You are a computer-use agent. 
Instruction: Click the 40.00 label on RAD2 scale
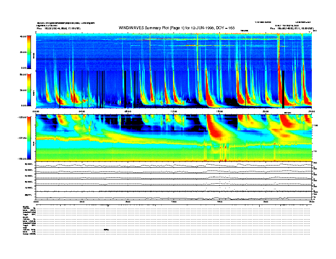(23, 36)
